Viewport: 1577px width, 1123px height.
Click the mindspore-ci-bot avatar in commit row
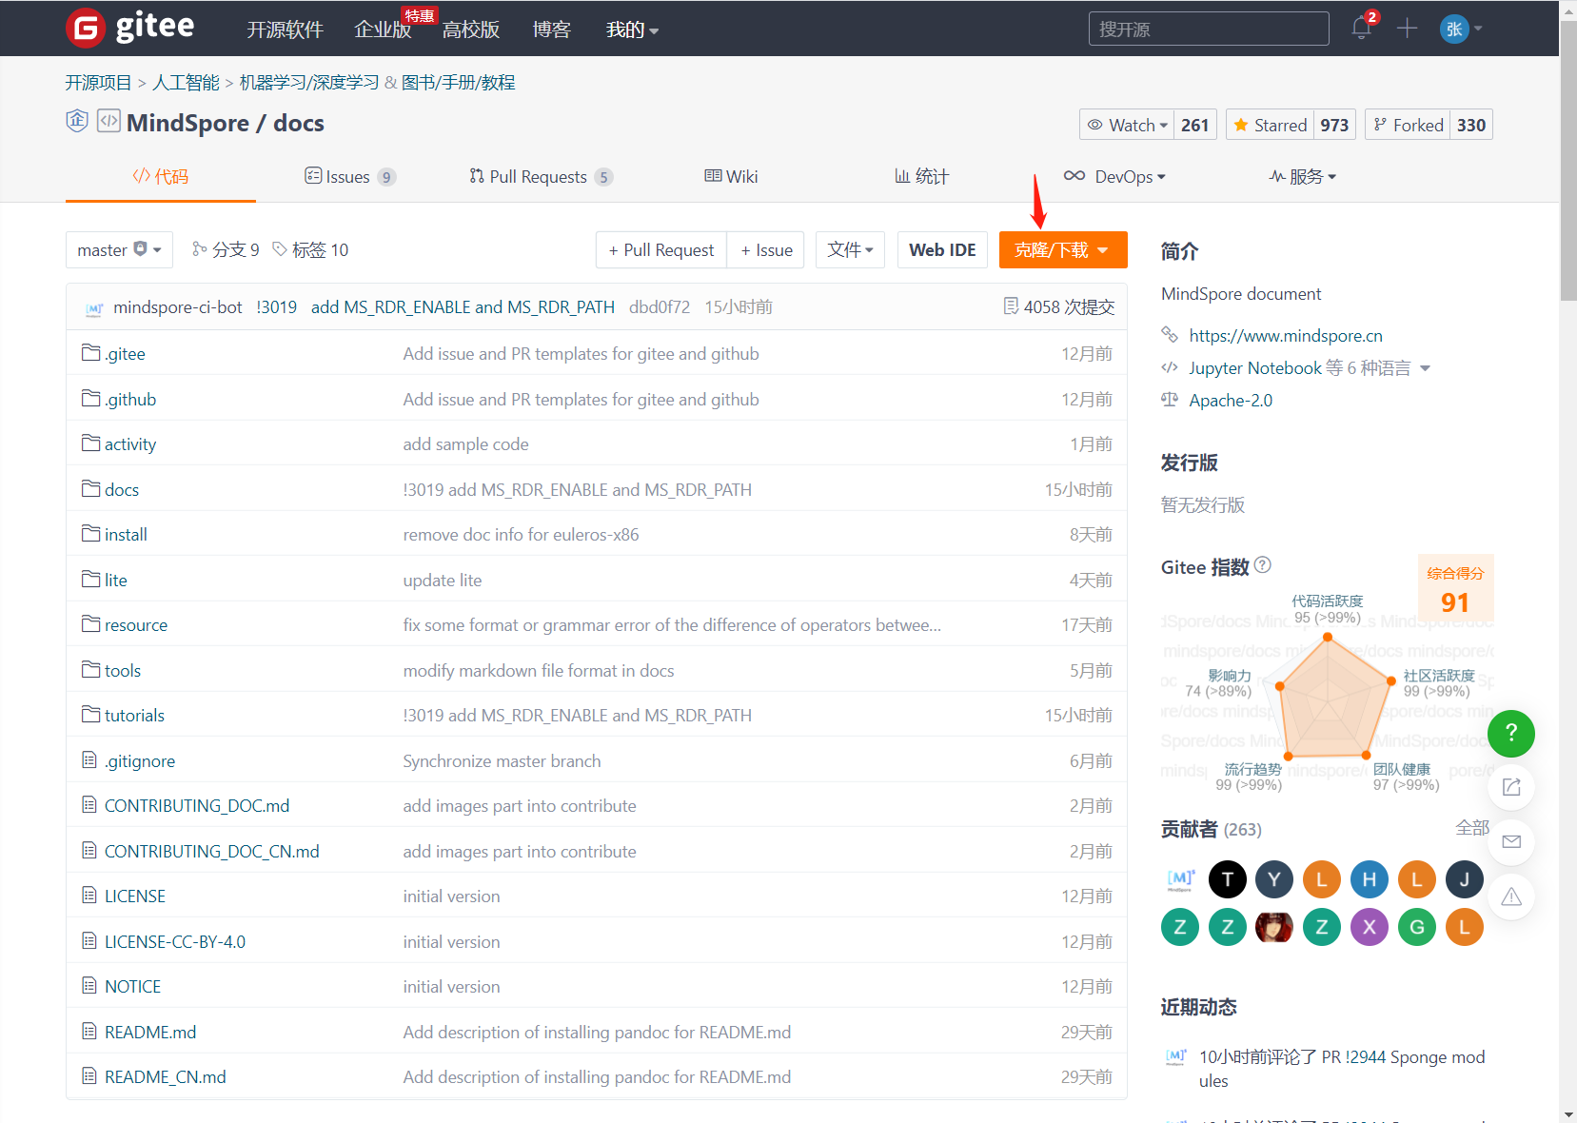(94, 307)
